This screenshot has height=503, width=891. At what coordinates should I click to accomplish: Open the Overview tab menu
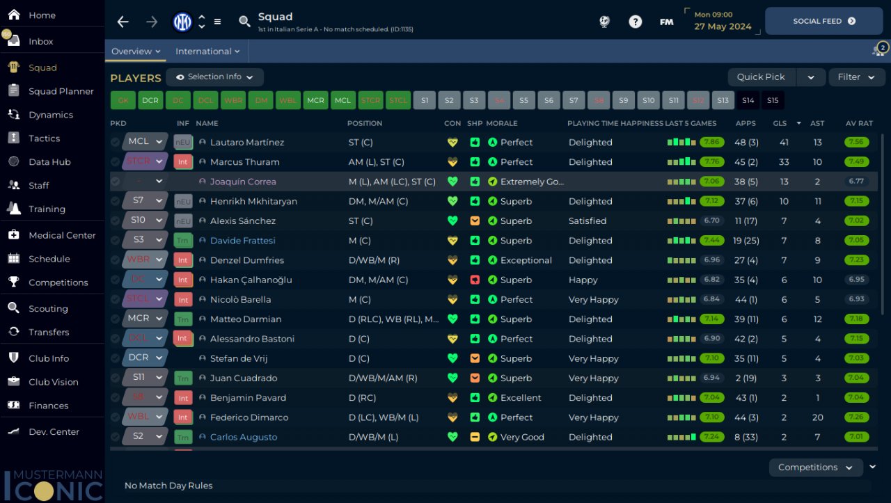coord(136,51)
